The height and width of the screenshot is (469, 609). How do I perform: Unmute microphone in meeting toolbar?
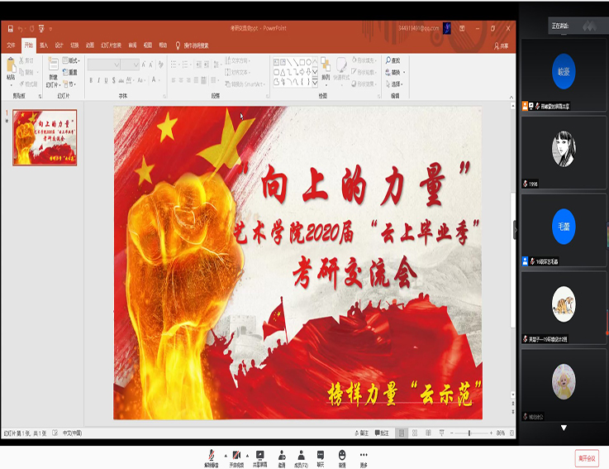(212, 452)
